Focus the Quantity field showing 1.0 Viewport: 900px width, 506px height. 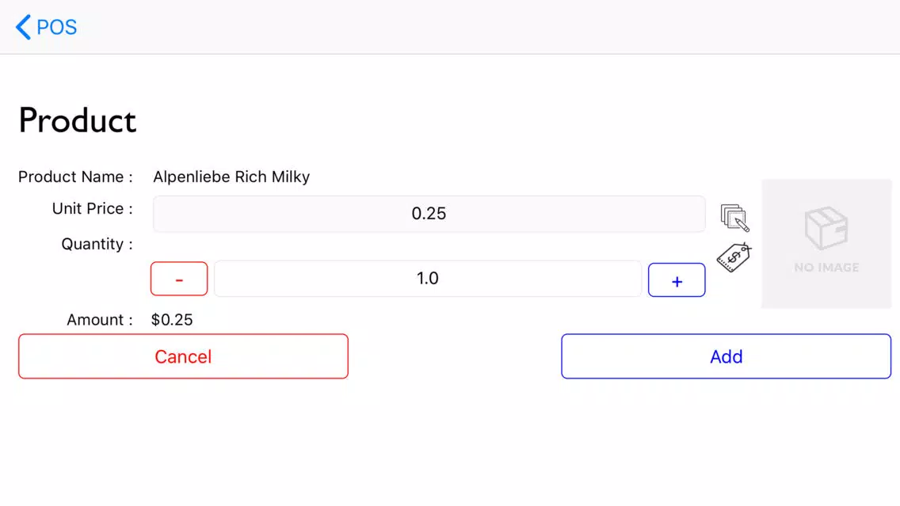coord(428,278)
